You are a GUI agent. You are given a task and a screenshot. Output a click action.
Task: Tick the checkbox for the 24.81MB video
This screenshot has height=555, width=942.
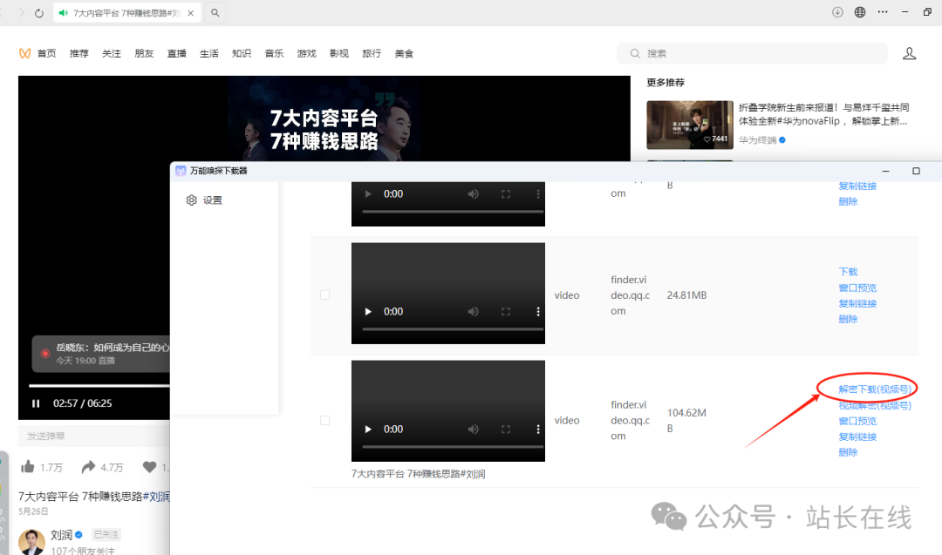325,294
